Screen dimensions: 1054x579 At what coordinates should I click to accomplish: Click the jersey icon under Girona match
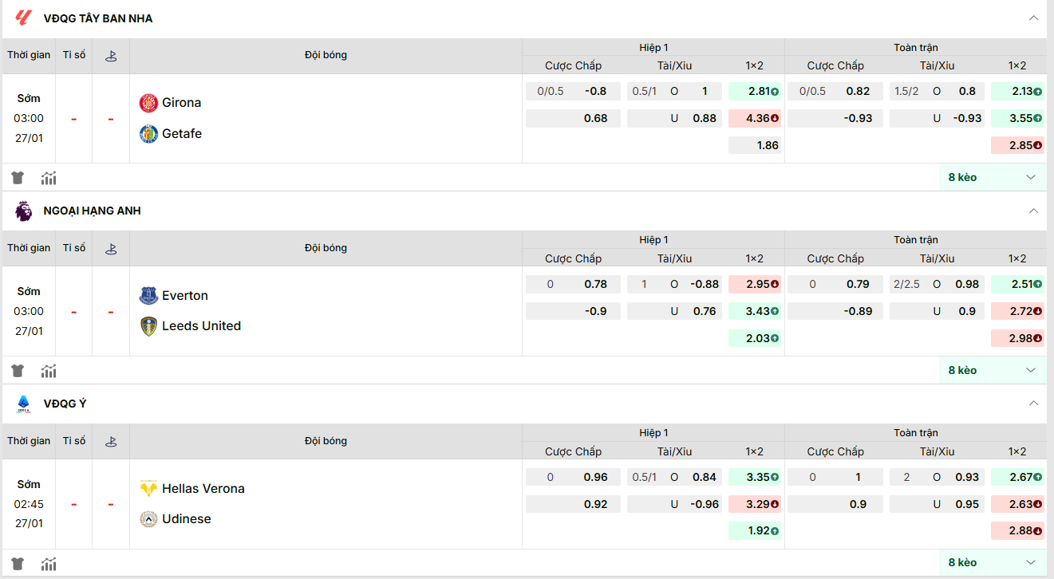[x=18, y=178]
